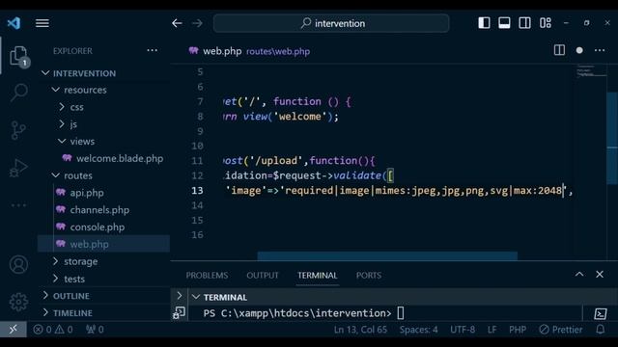Click the code minimap preview

pos(591,71)
